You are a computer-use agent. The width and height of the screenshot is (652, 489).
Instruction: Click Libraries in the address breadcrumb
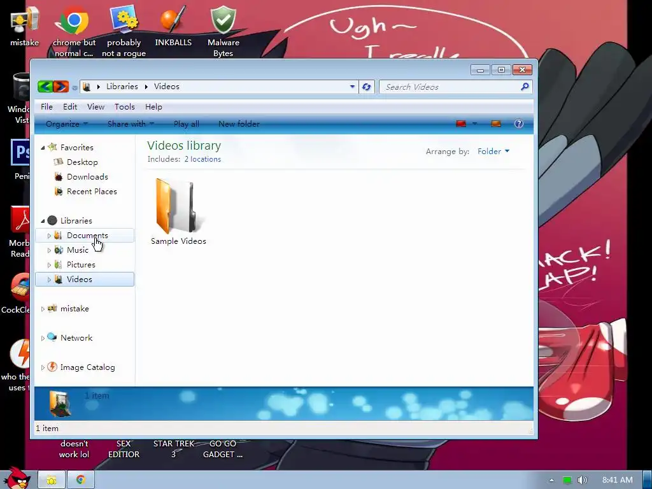click(x=122, y=87)
